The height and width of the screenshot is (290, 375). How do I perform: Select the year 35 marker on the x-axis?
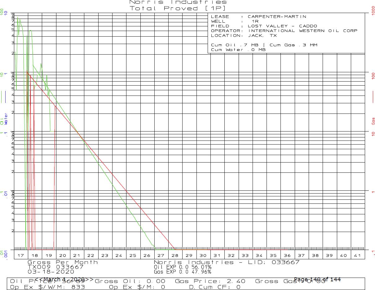(x=273, y=255)
